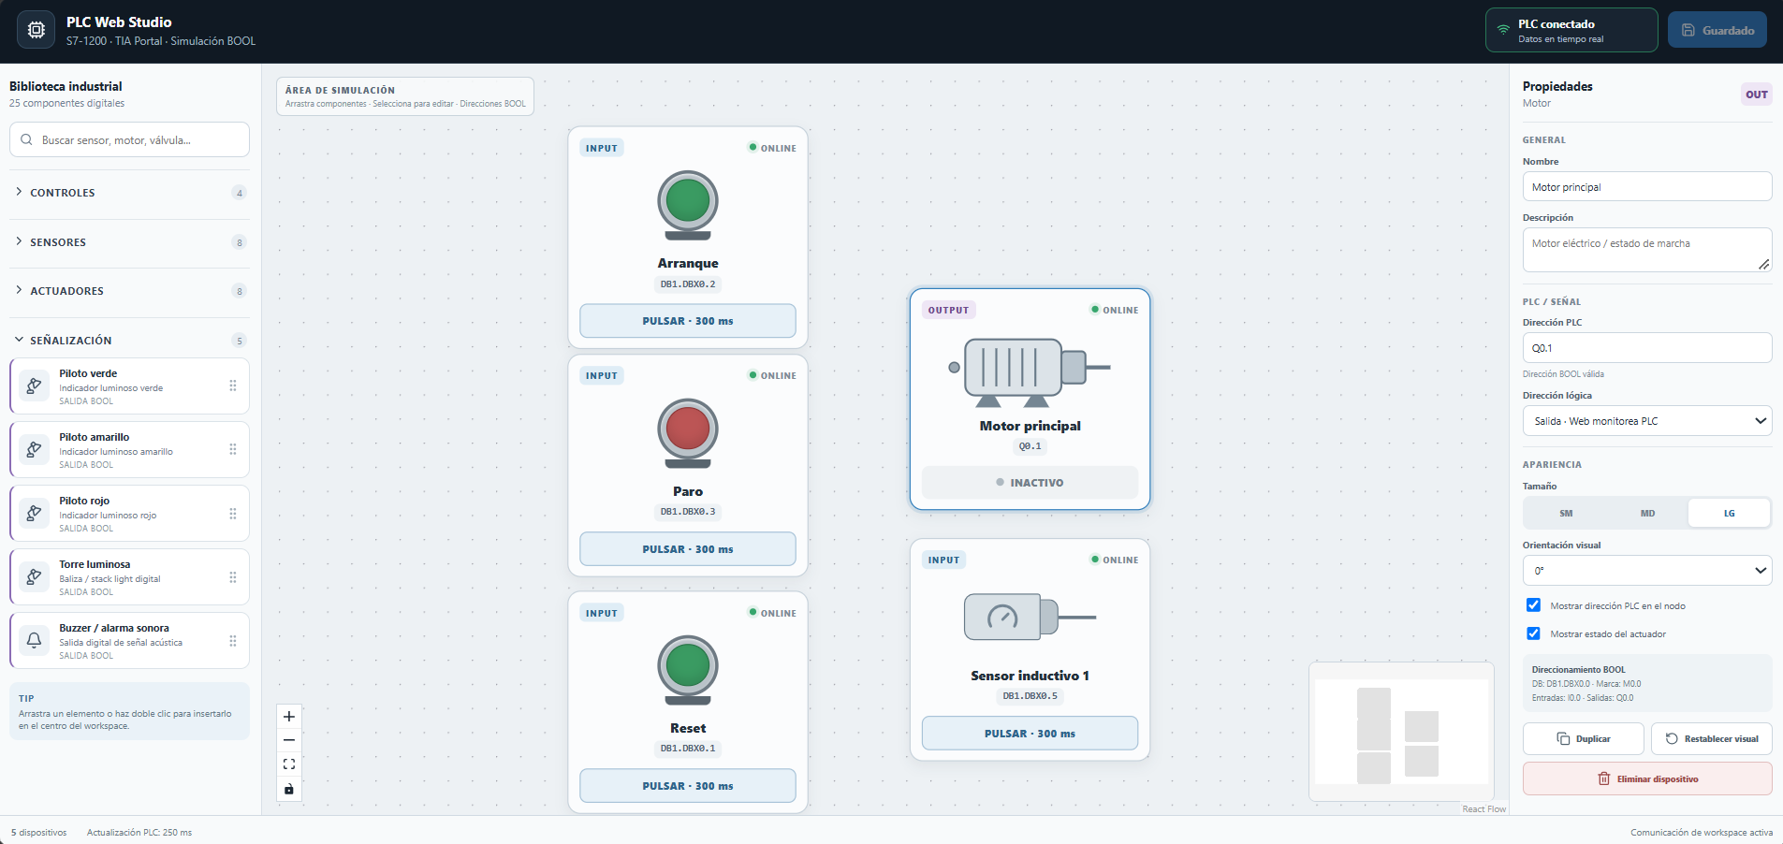Viewport: 1783px width, 844px height.
Task: Expand the CONTROLES category
Action: click(129, 193)
